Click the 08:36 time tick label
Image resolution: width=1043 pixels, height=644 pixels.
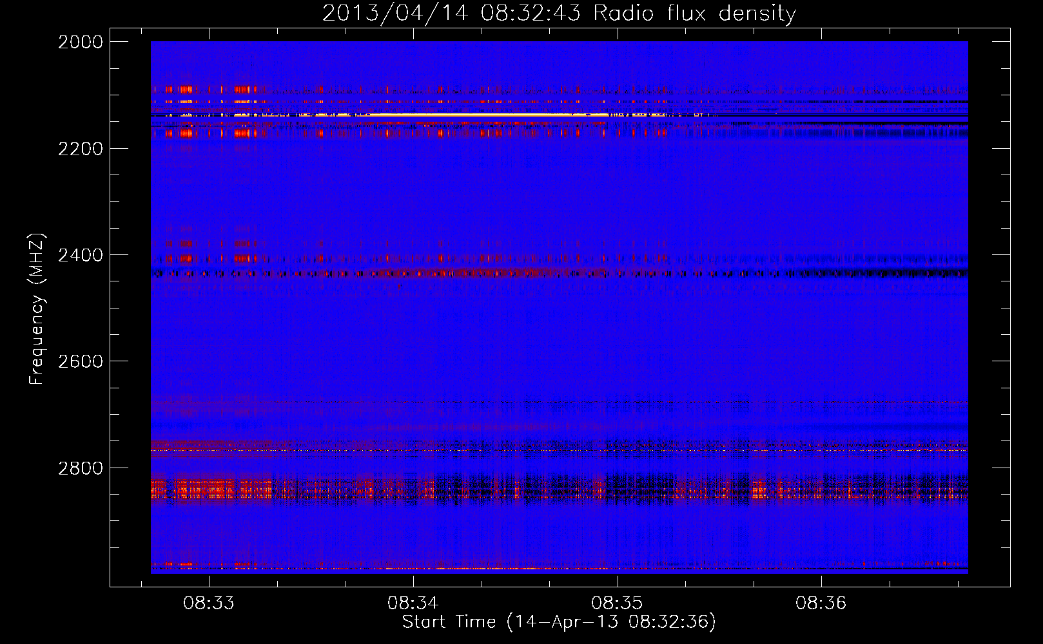tap(821, 603)
